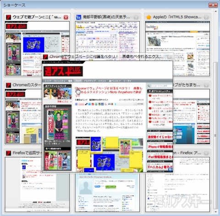Click the weather site favicon of 南部平野部 card
This screenshot has width=220, height=216.
[x=78, y=17]
